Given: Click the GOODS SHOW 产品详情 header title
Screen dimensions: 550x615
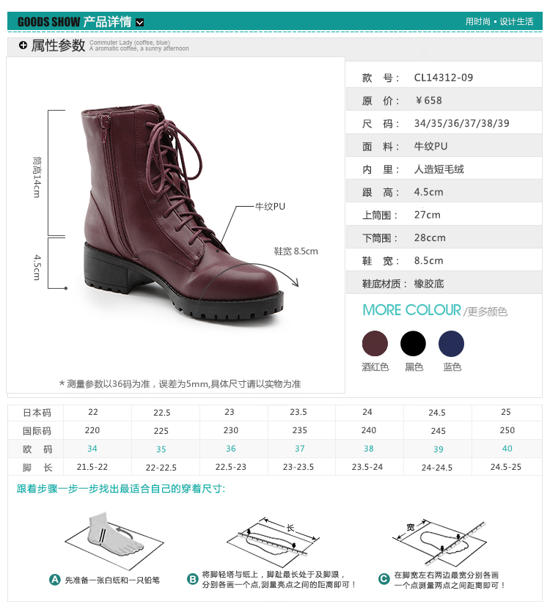Looking at the screenshot, I should pyautogui.click(x=75, y=22).
